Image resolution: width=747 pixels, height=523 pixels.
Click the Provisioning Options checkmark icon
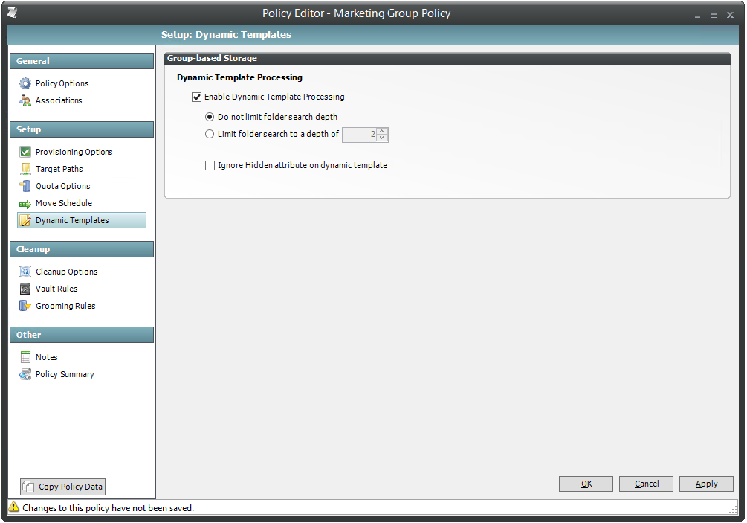coord(25,152)
